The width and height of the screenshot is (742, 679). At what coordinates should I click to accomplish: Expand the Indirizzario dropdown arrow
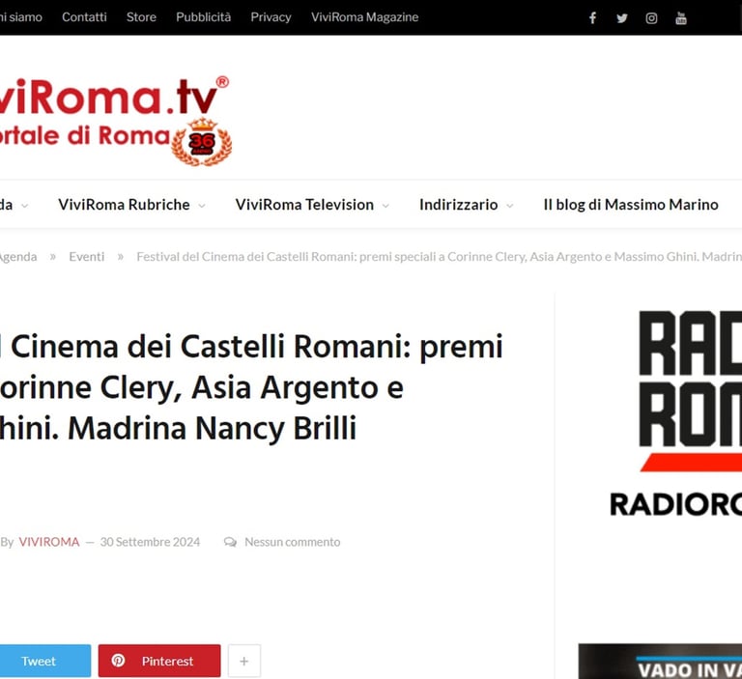coord(510,206)
